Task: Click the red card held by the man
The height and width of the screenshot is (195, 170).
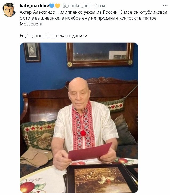Action: [x=90, y=152]
